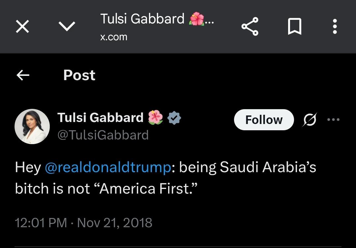Tap the tweet text "America First"

(x=146, y=189)
